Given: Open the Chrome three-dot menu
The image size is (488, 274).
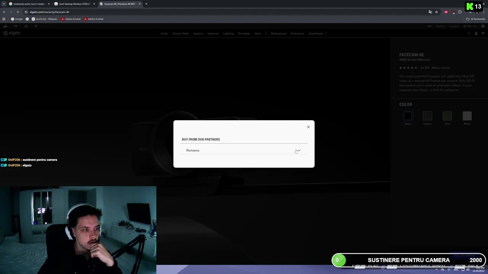Looking at the screenshot, I should click(x=484, y=12).
